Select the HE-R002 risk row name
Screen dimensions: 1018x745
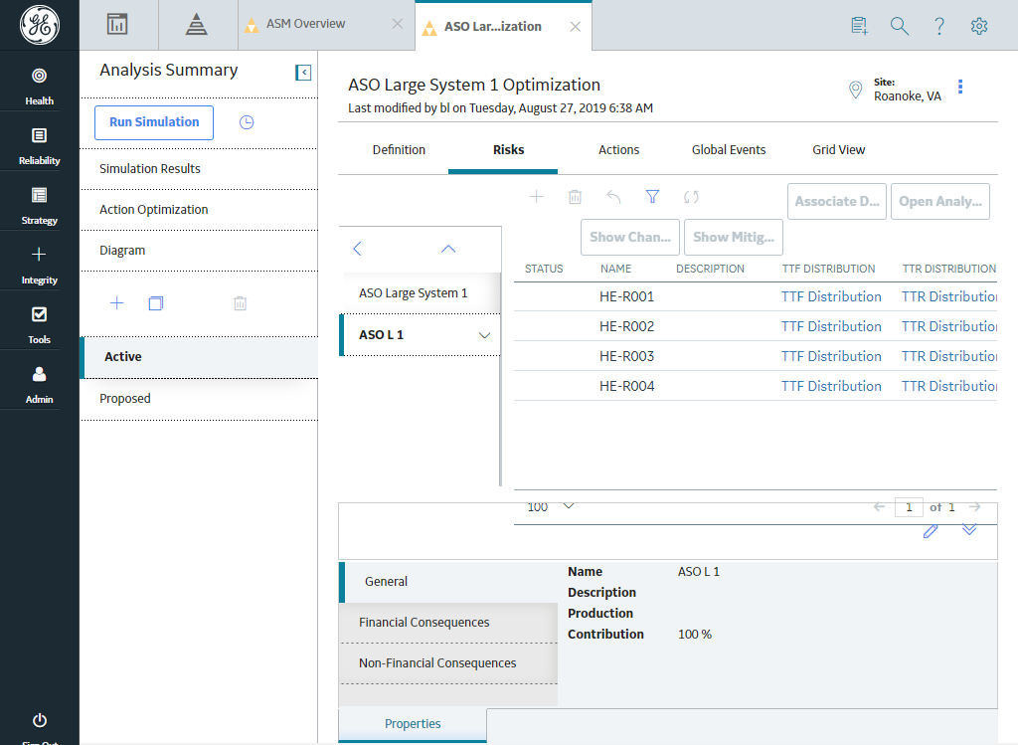pos(626,326)
